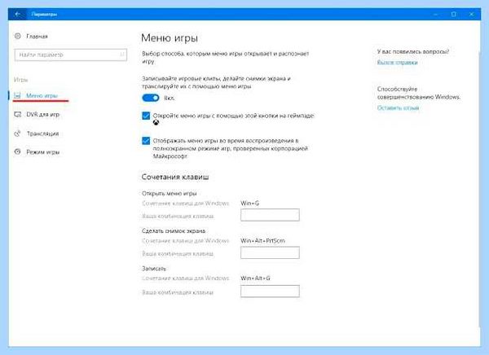489x355 pixels.
Task: Toggle the game bar recording switch Вкл.
Action: [151, 98]
